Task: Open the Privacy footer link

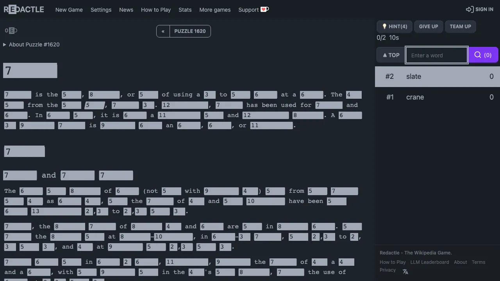Action: pos(387,270)
